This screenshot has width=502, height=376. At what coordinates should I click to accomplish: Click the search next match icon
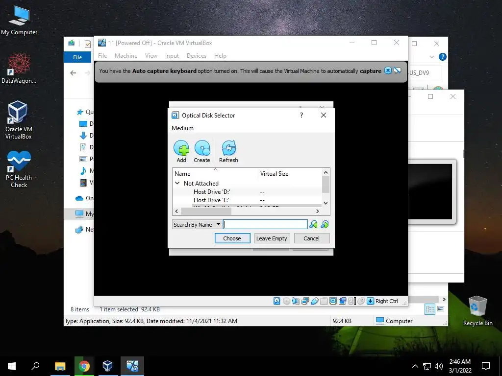[325, 224]
